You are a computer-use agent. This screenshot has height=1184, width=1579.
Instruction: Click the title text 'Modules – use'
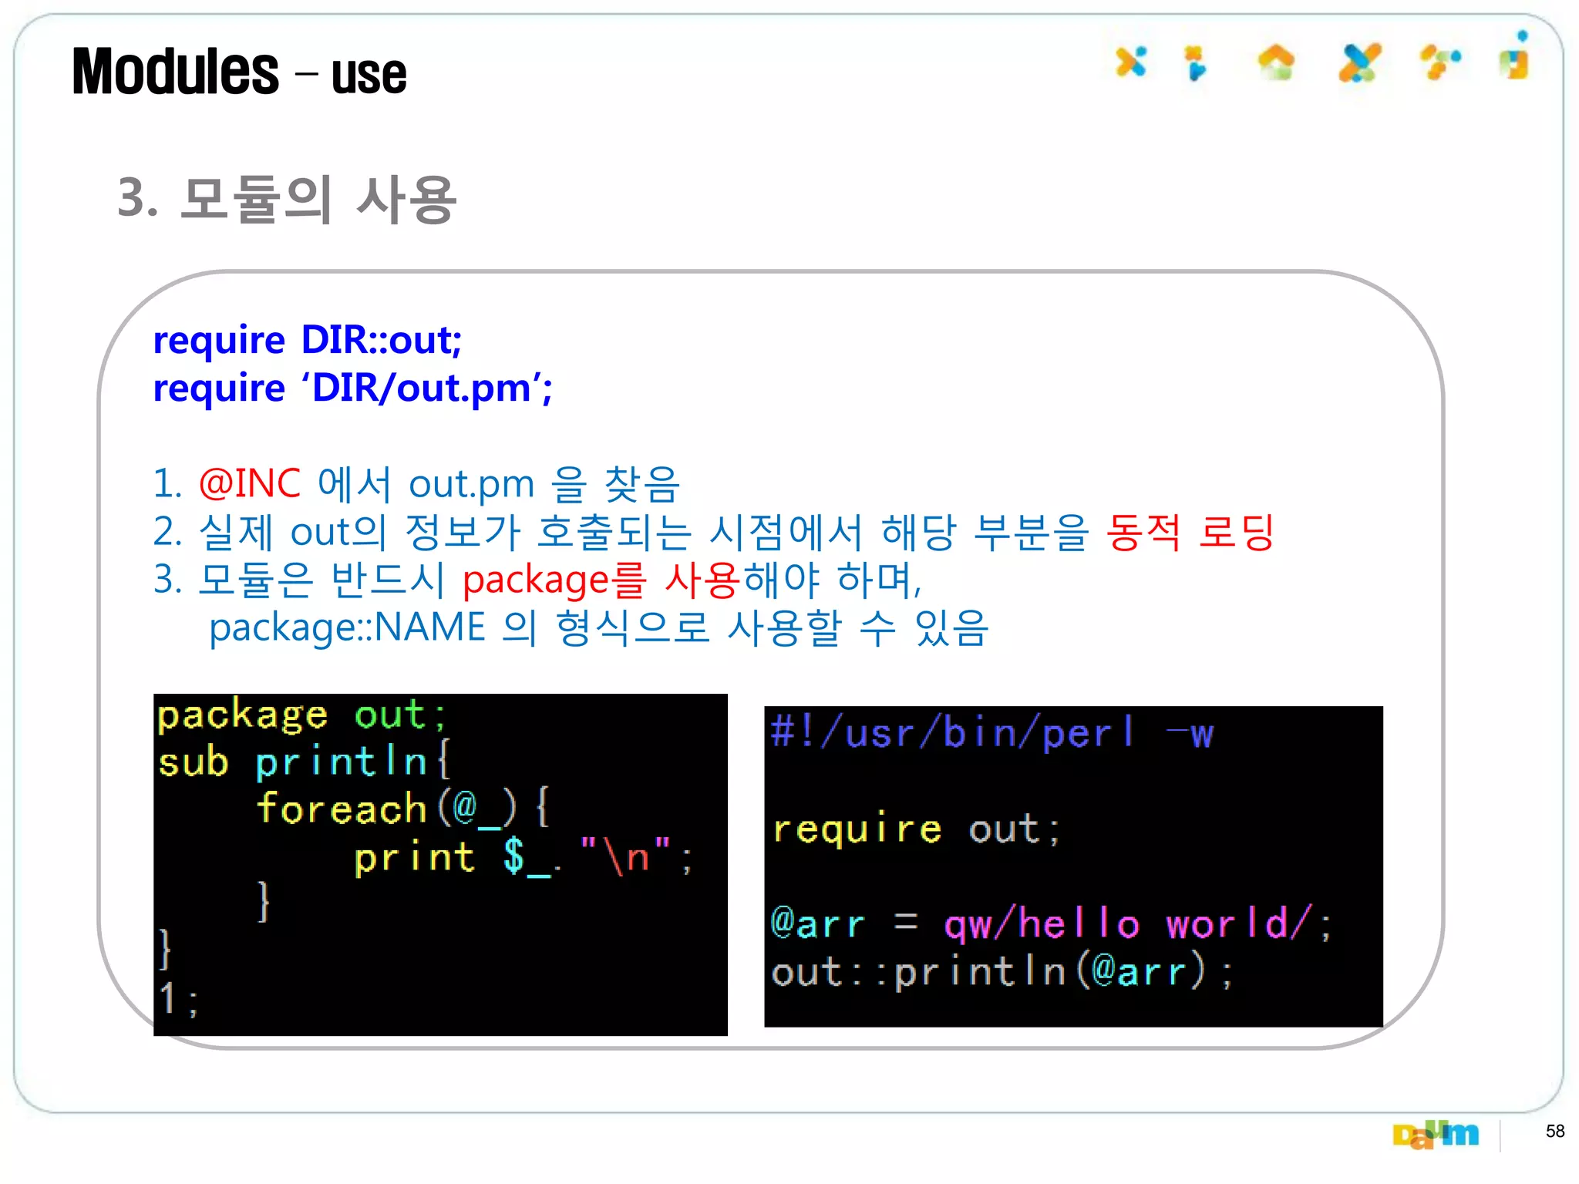[x=239, y=72]
